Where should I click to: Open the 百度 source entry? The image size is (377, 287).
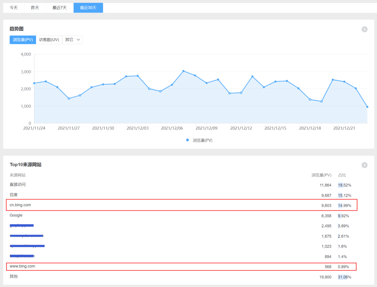click(x=14, y=195)
